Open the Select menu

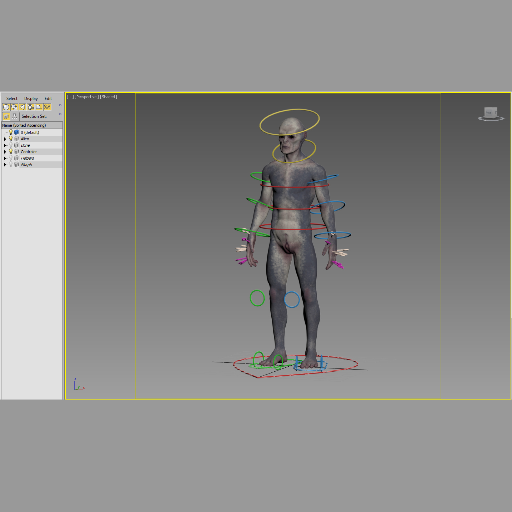click(x=12, y=99)
